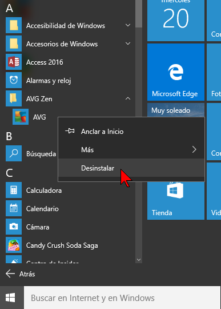
Task: Click the Candy Crush Soda Saga label
Action: (62, 245)
